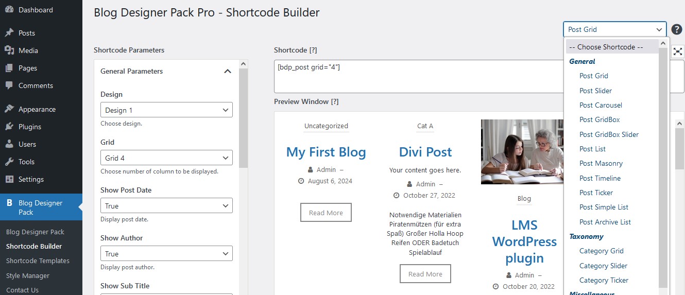Click the fullscreen expand icon
Screen dimensions: 685x295
click(x=678, y=51)
